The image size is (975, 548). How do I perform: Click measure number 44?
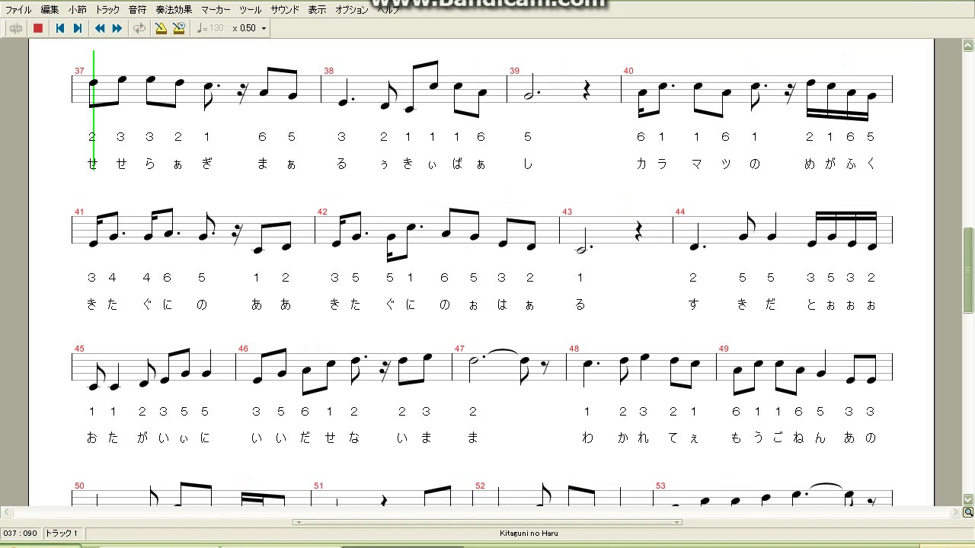click(x=680, y=212)
